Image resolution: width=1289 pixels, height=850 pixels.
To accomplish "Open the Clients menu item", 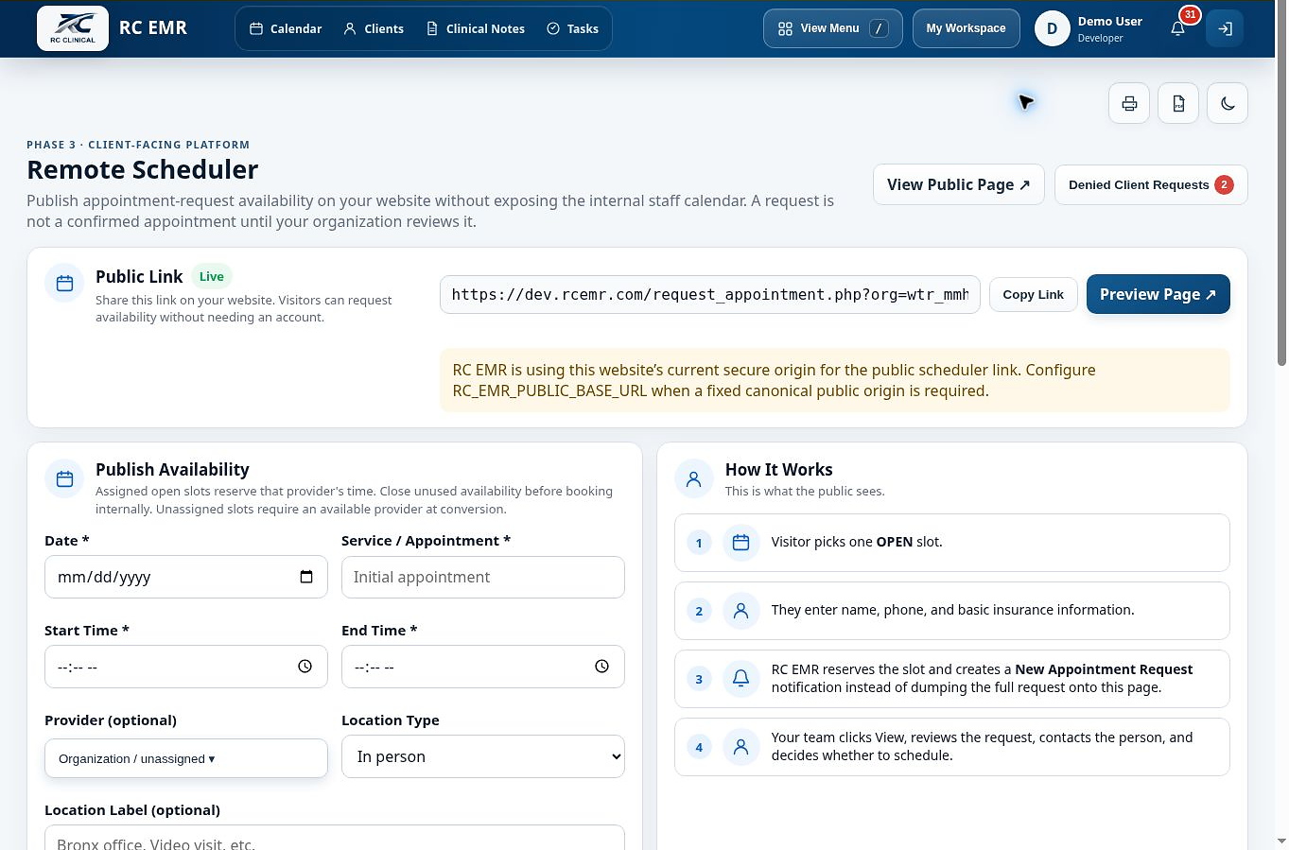I will tap(374, 28).
